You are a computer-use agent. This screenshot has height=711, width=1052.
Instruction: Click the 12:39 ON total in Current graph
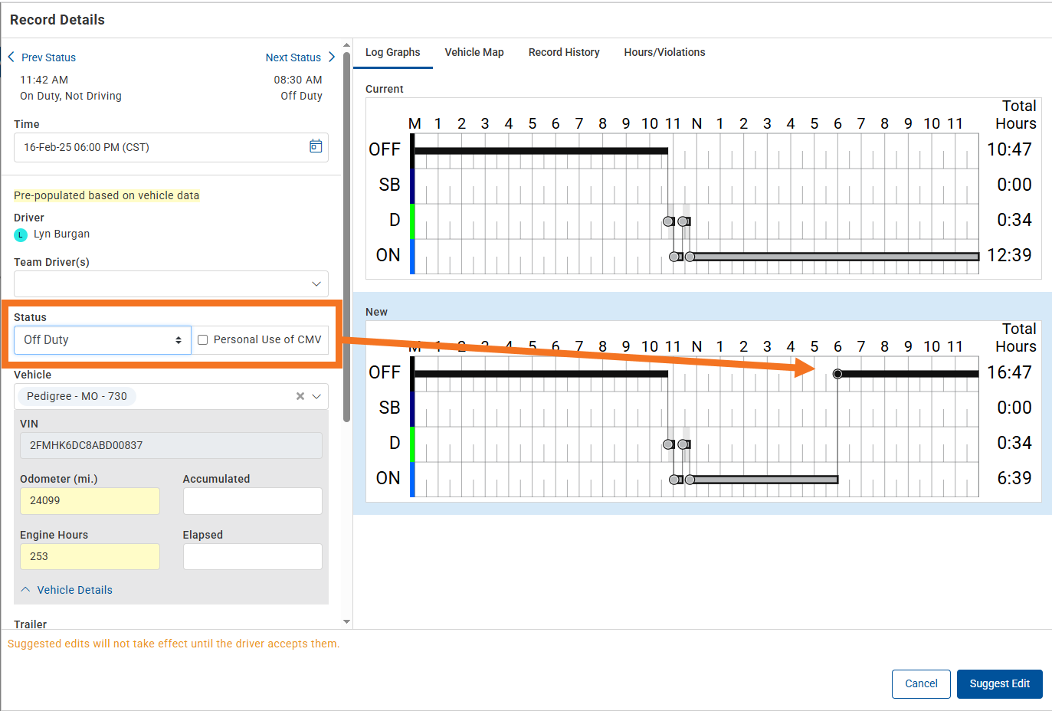pos(1009,255)
